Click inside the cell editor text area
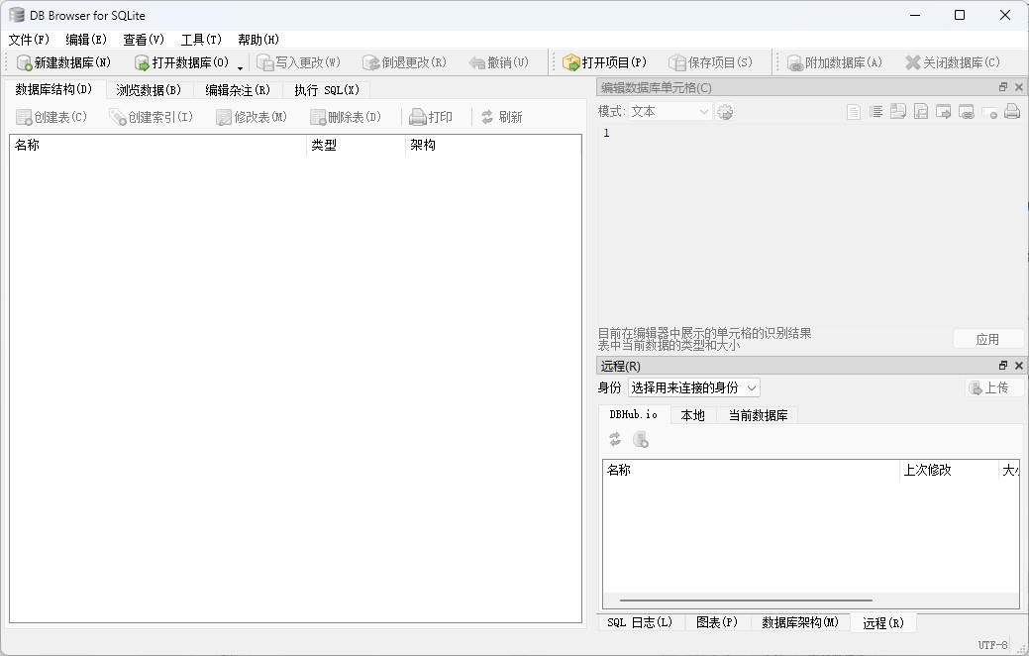 click(810, 225)
